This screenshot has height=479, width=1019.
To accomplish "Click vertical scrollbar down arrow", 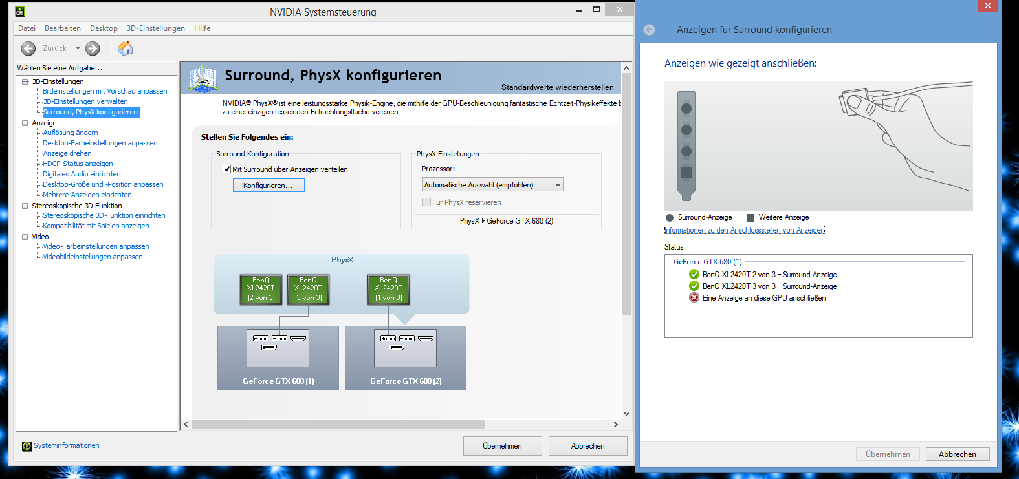I will pos(626,414).
